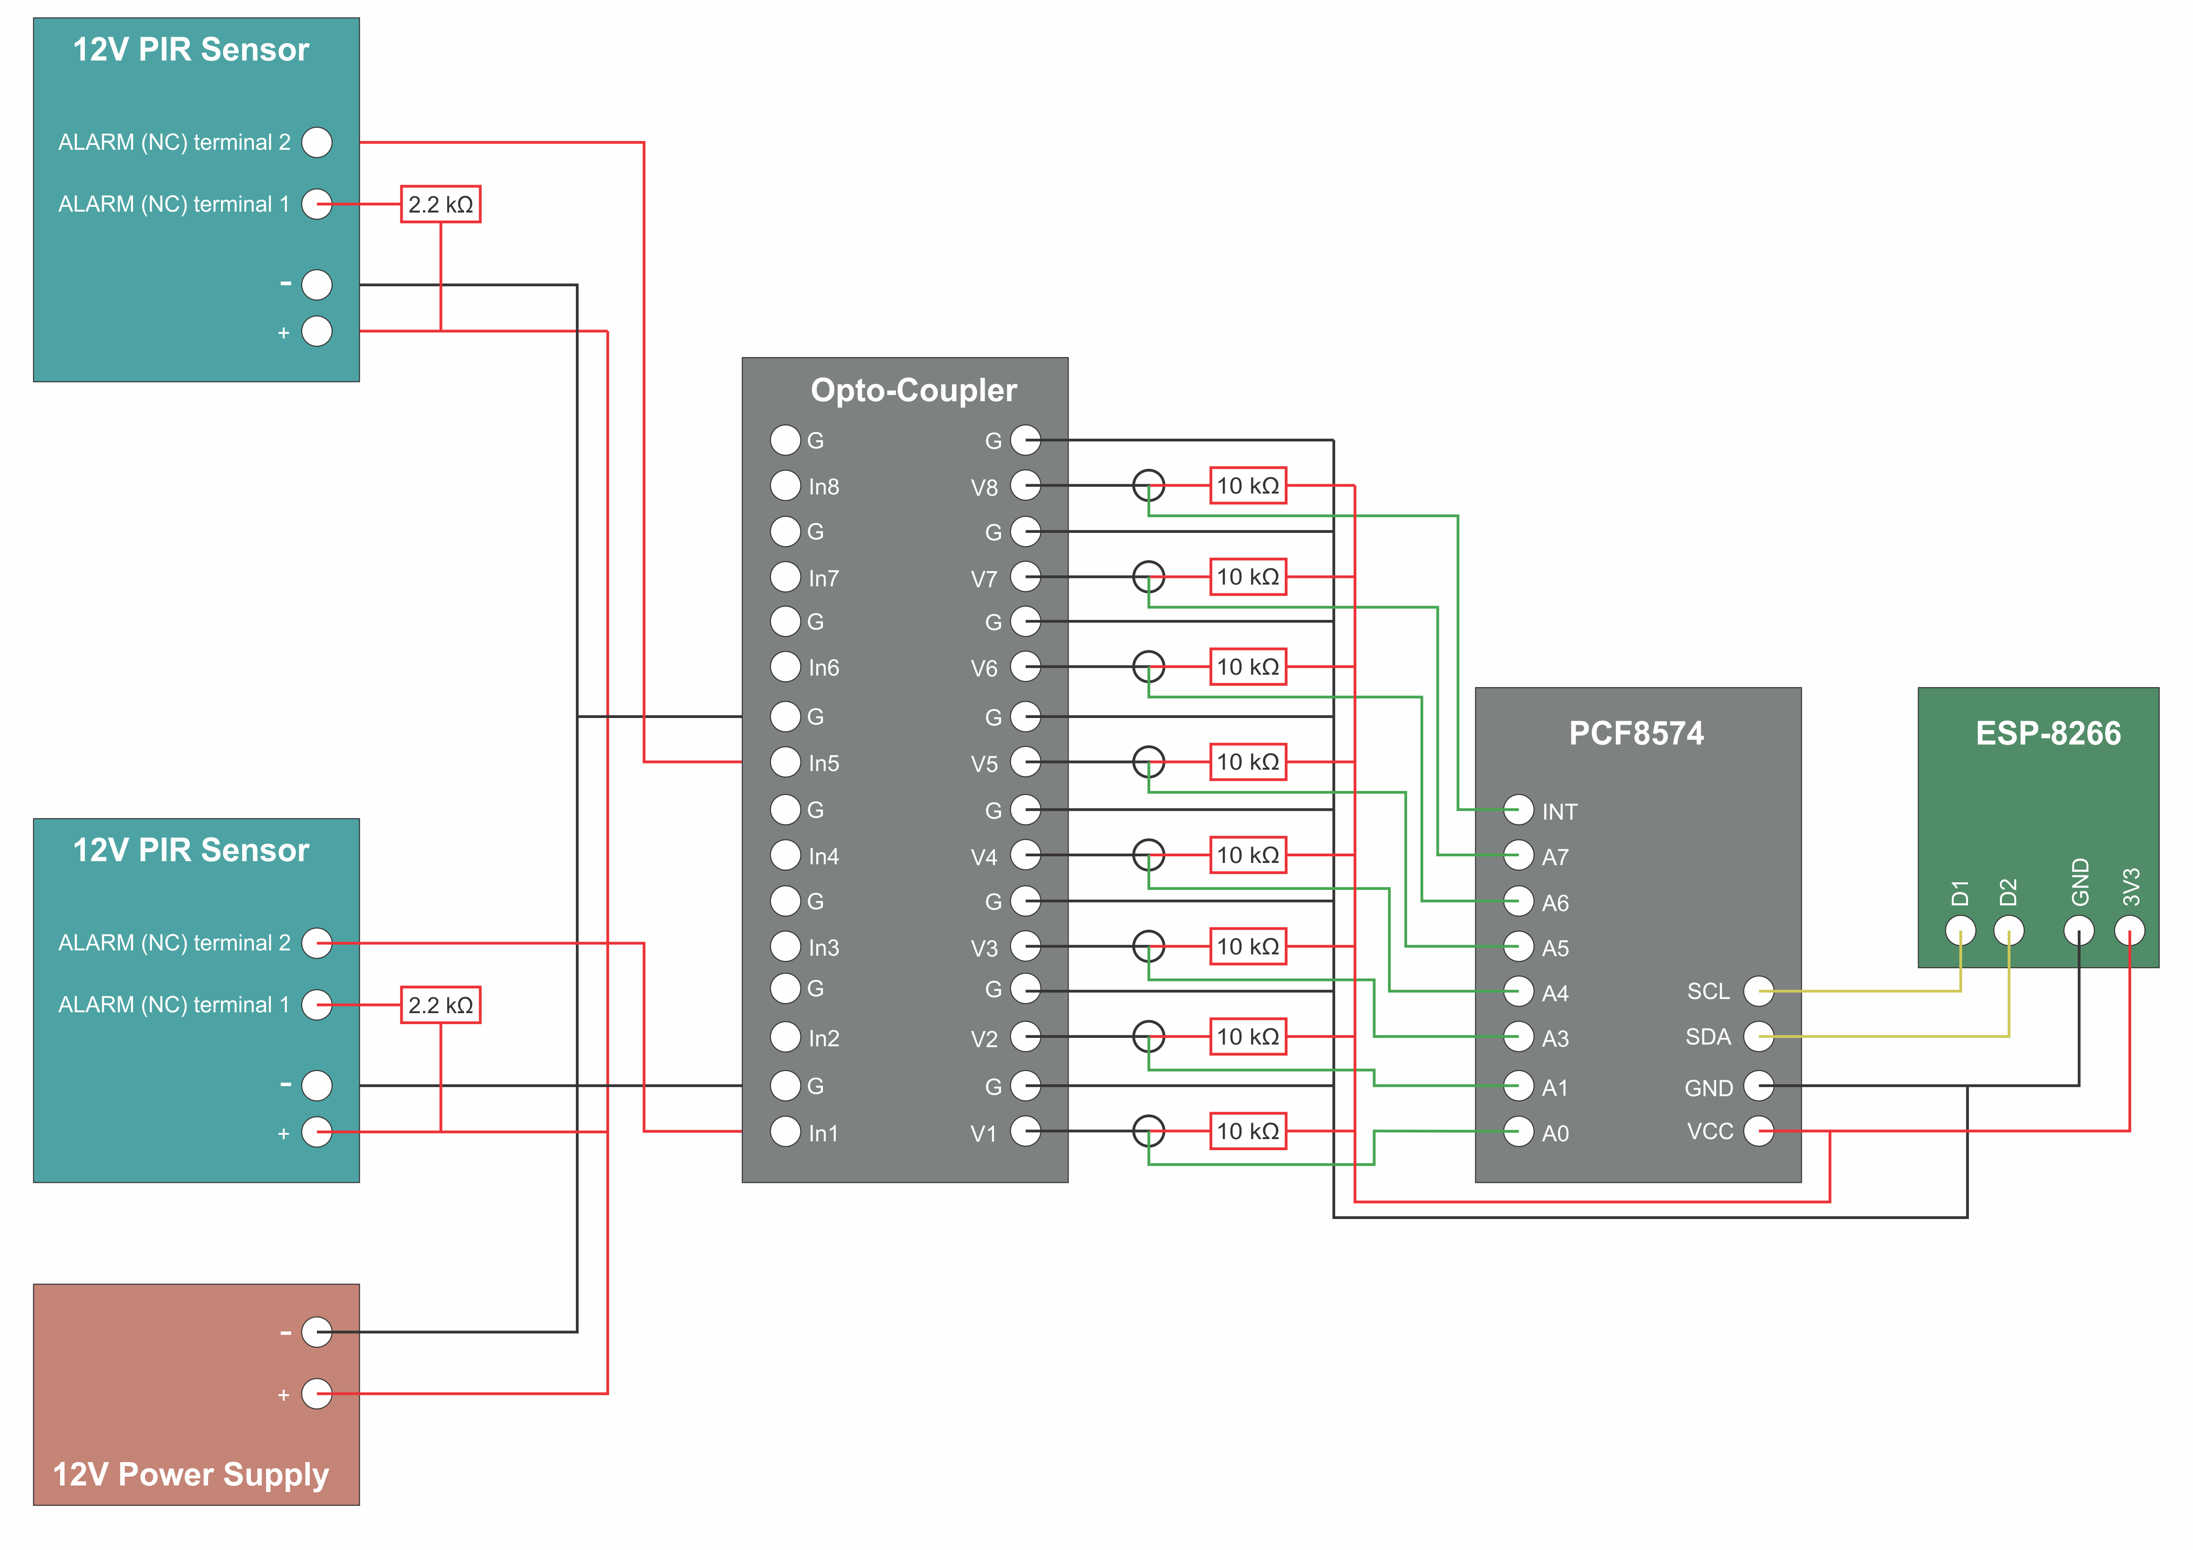Click the 10 kΩ resistor on V6 line

click(1249, 667)
